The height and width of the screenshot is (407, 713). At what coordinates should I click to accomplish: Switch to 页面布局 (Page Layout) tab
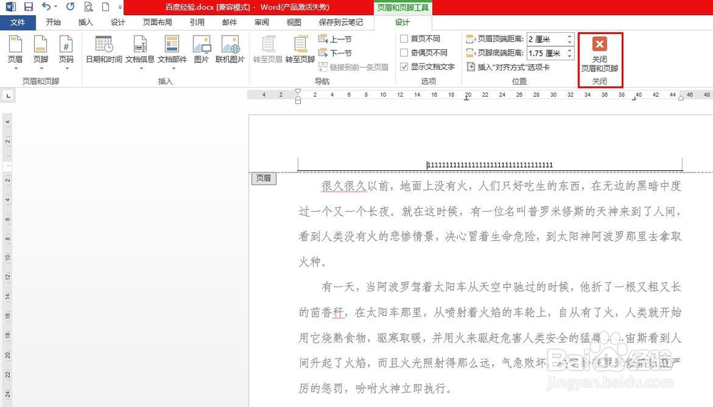coord(158,22)
